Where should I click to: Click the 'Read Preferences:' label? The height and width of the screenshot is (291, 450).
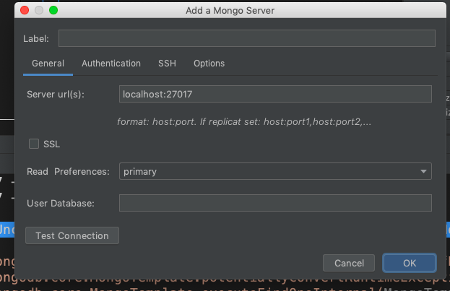click(x=68, y=172)
